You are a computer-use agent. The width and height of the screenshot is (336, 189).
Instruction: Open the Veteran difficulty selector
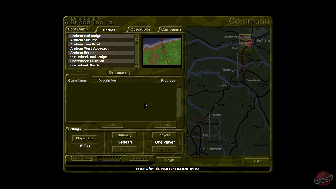coord(125,142)
